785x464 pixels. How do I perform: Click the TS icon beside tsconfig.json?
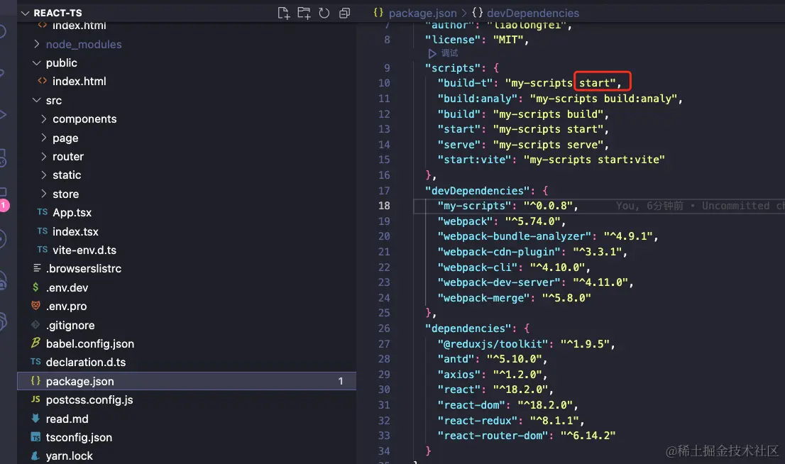point(35,437)
